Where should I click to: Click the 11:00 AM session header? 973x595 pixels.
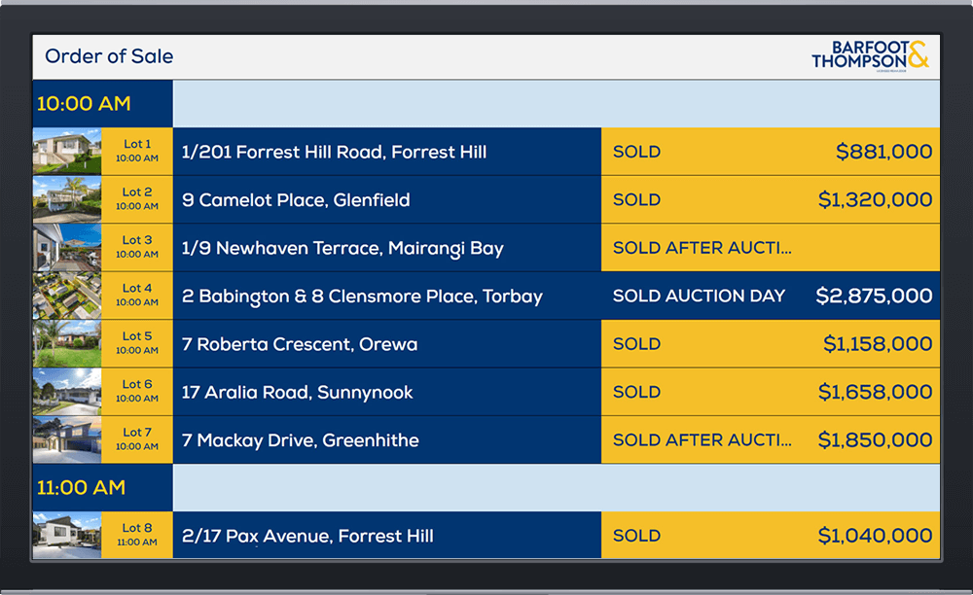[x=81, y=487]
